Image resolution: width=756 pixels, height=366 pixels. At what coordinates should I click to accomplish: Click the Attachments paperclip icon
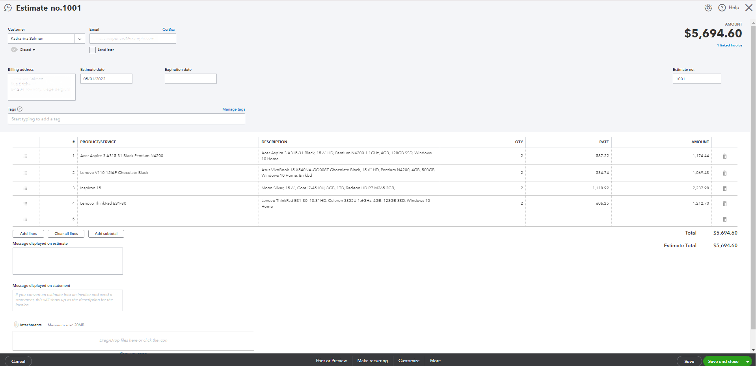pyautogui.click(x=16, y=325)
